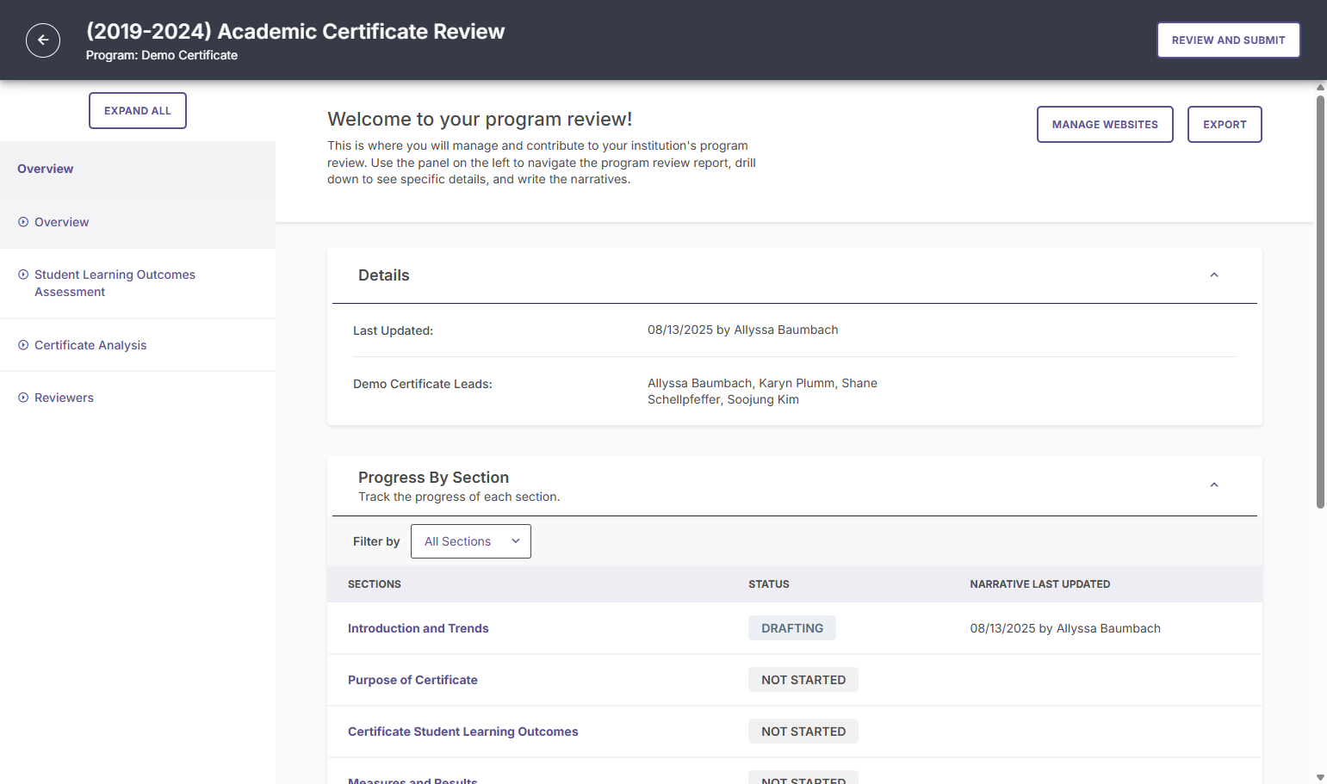Click the Sections column header

tap(375, 584)
